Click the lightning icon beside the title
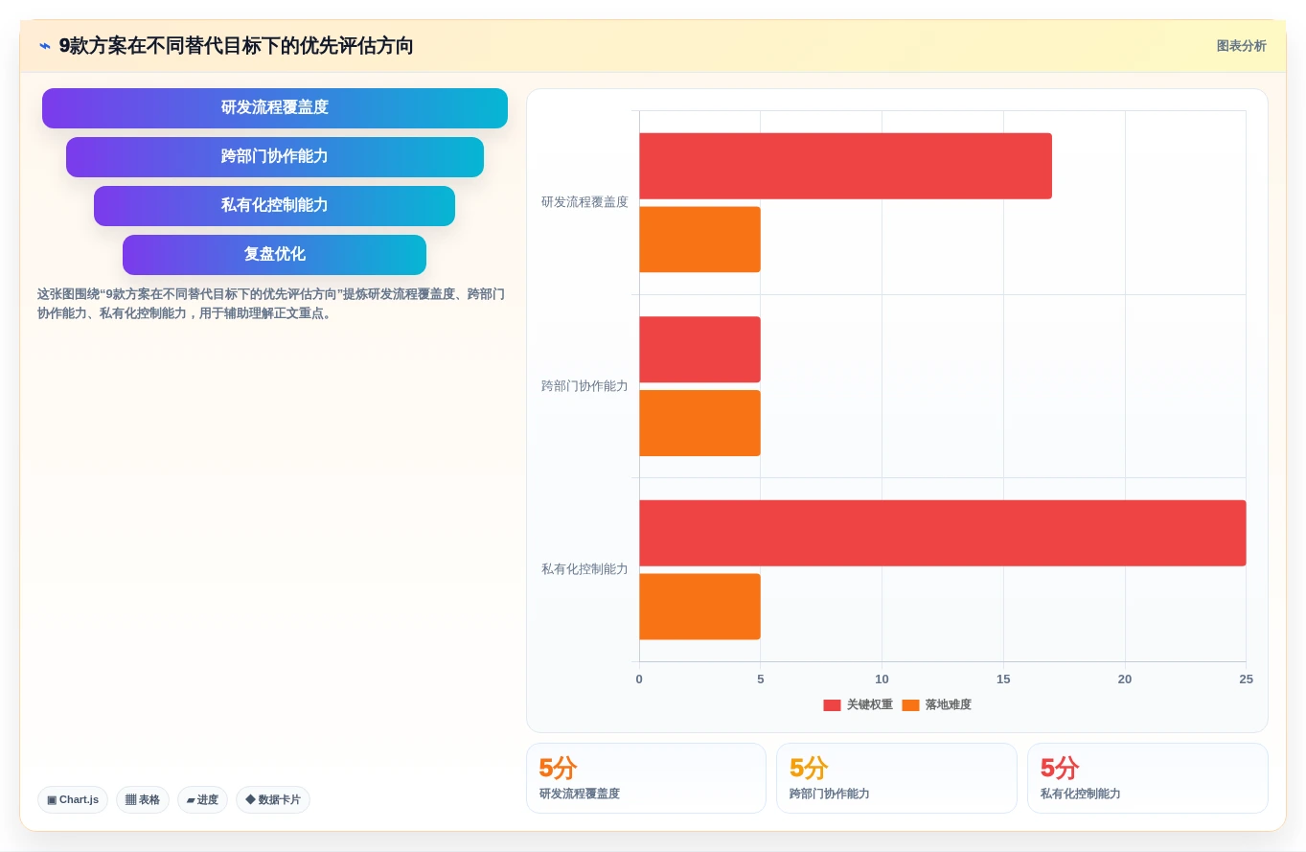Viewport: 1306px width, 852px height. tap(45, 46)
